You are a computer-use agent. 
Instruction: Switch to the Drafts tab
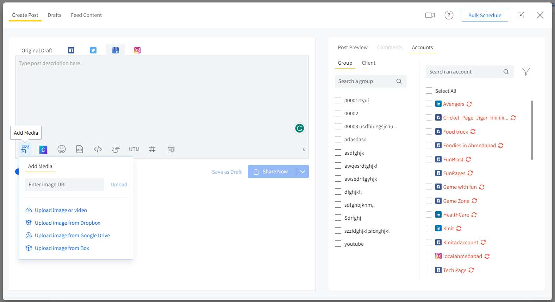(x=55, y=15)
